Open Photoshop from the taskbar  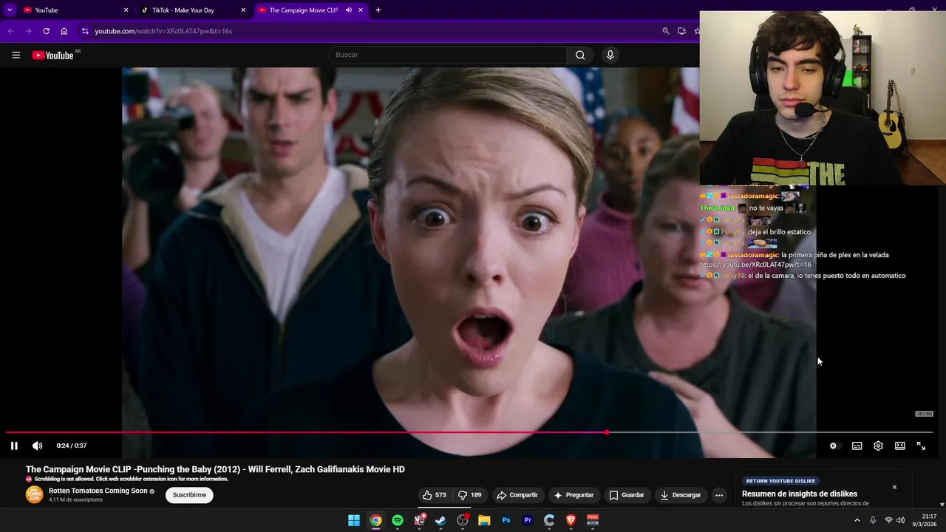click(x=506, y=520)
